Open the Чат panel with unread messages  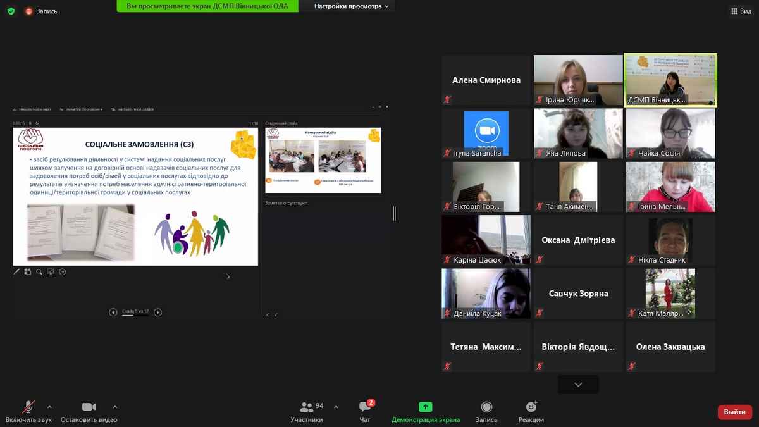365,411
